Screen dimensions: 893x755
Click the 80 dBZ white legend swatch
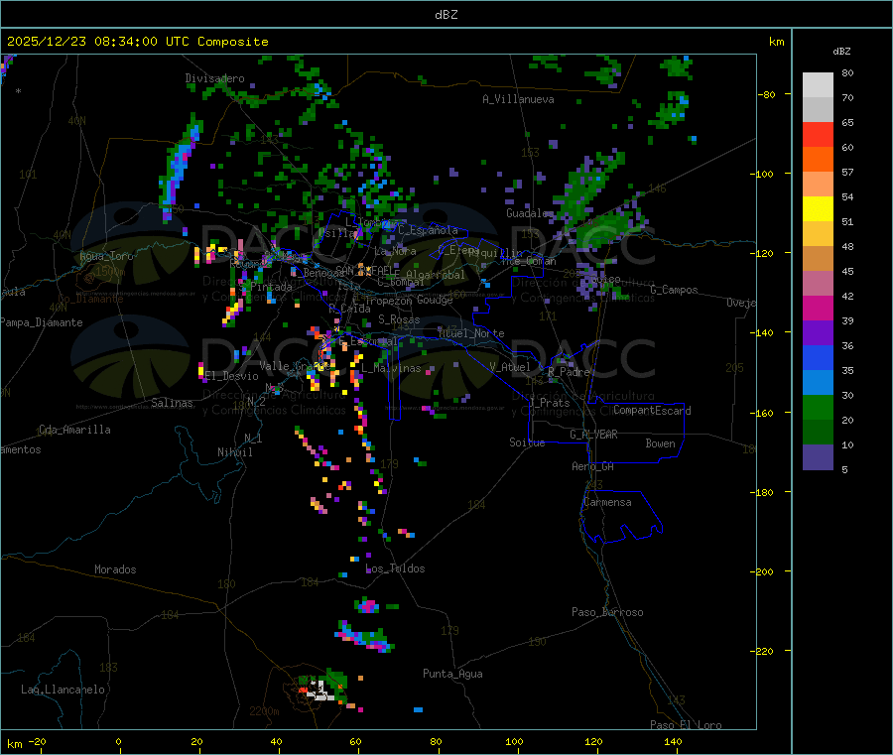click(x=818, y=85)
